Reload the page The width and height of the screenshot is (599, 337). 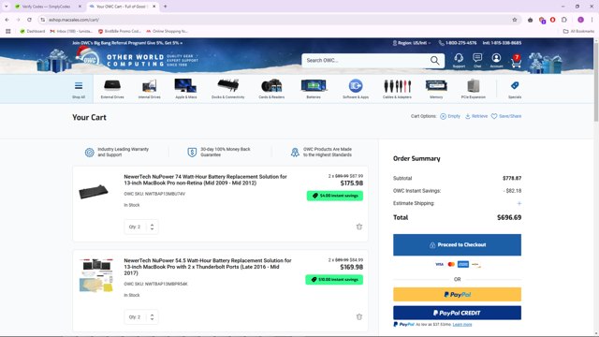29,20
